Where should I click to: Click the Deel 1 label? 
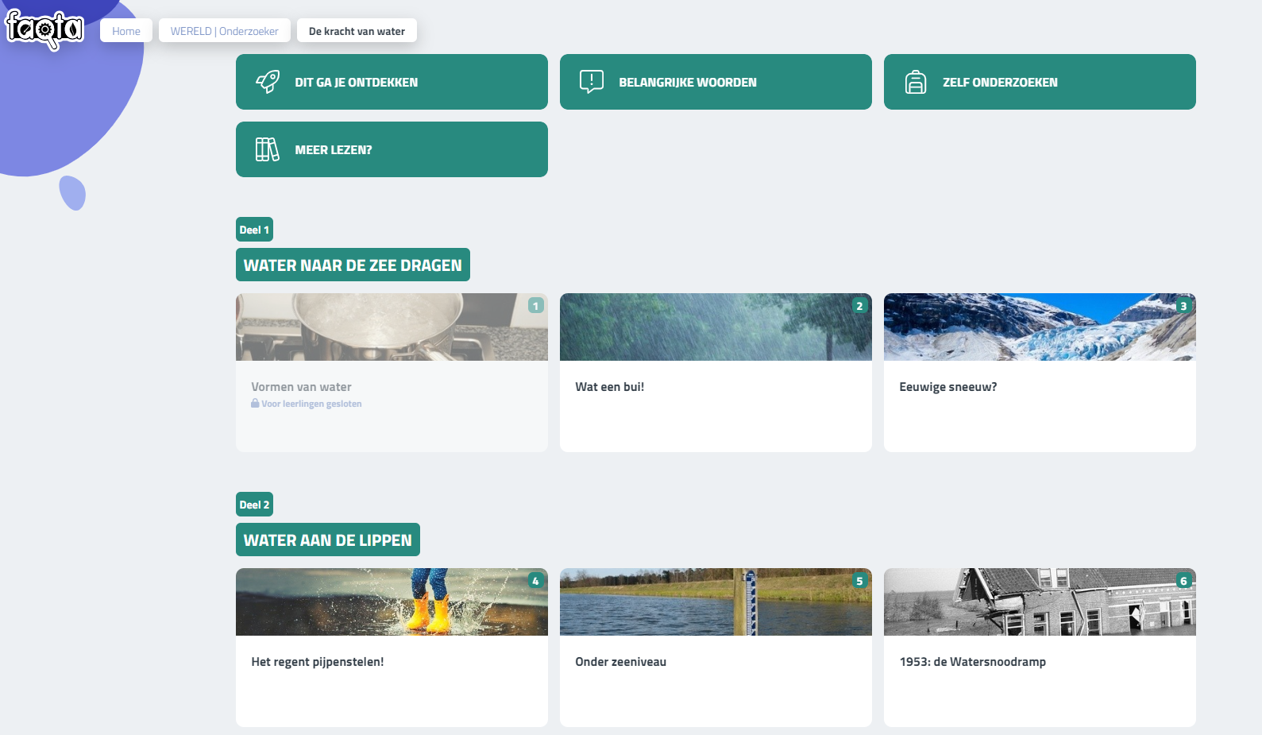(254, 230)
